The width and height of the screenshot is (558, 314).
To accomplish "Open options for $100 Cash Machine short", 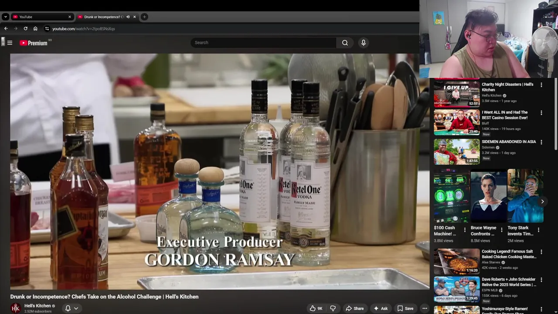I will (x=465, y=230).
